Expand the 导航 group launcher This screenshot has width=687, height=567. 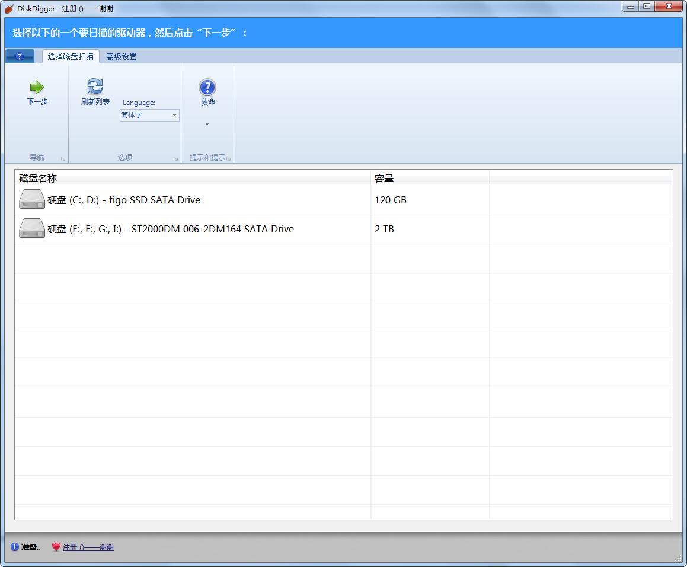63,158
